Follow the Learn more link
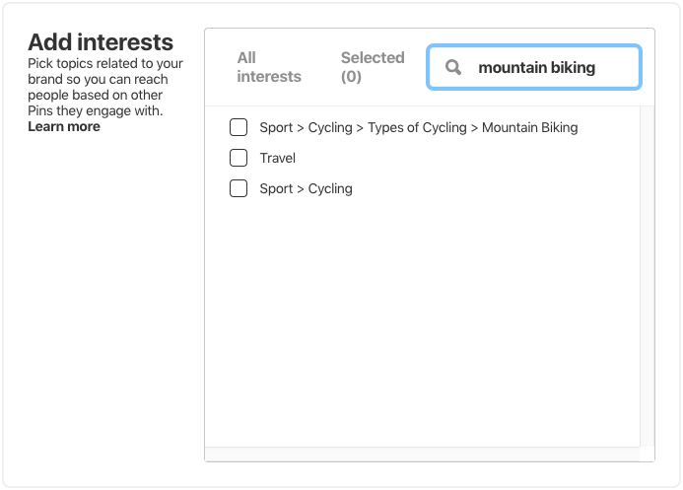 (64, 126)
